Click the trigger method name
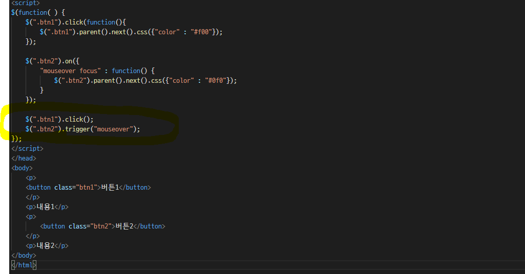Image resolution: width=525 pixels, height=274 pixels. point(78,129)
